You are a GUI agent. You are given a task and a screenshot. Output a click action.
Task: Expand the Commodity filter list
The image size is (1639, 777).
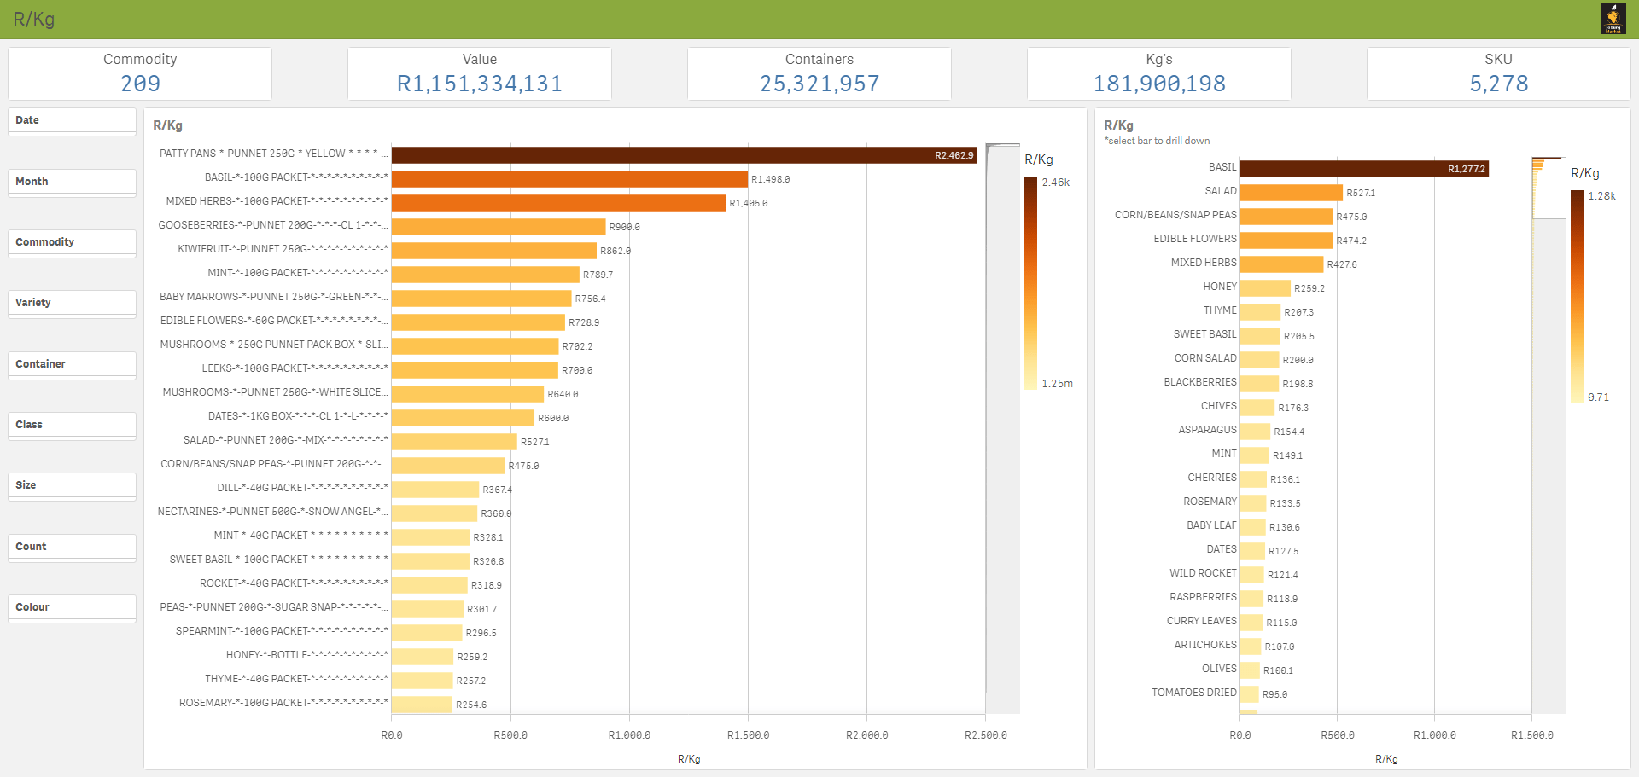tap(72, 242)
